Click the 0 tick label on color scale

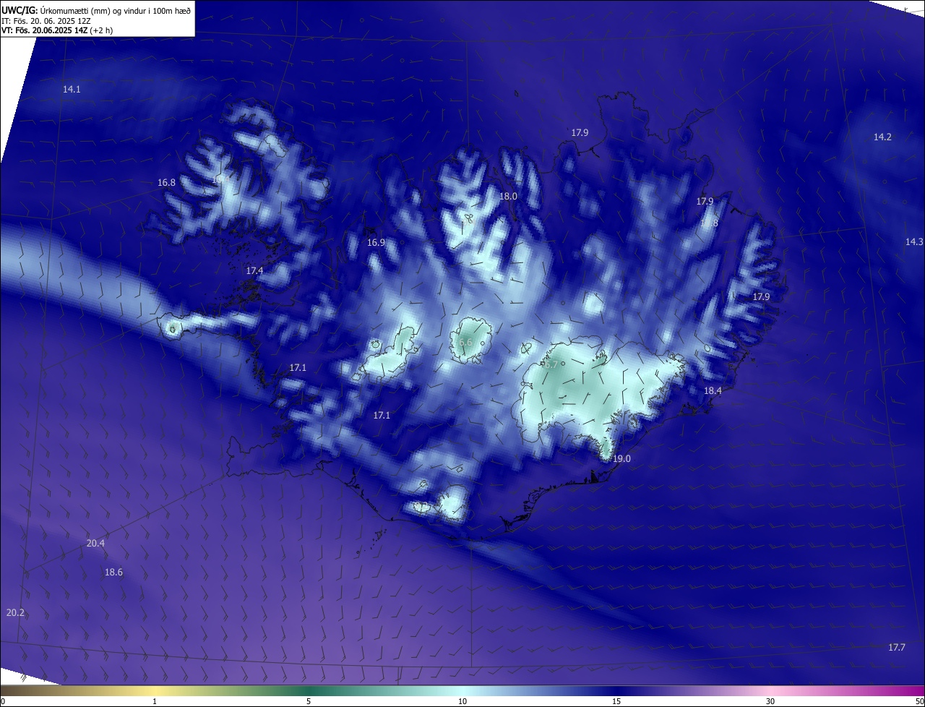pos(2,702)
